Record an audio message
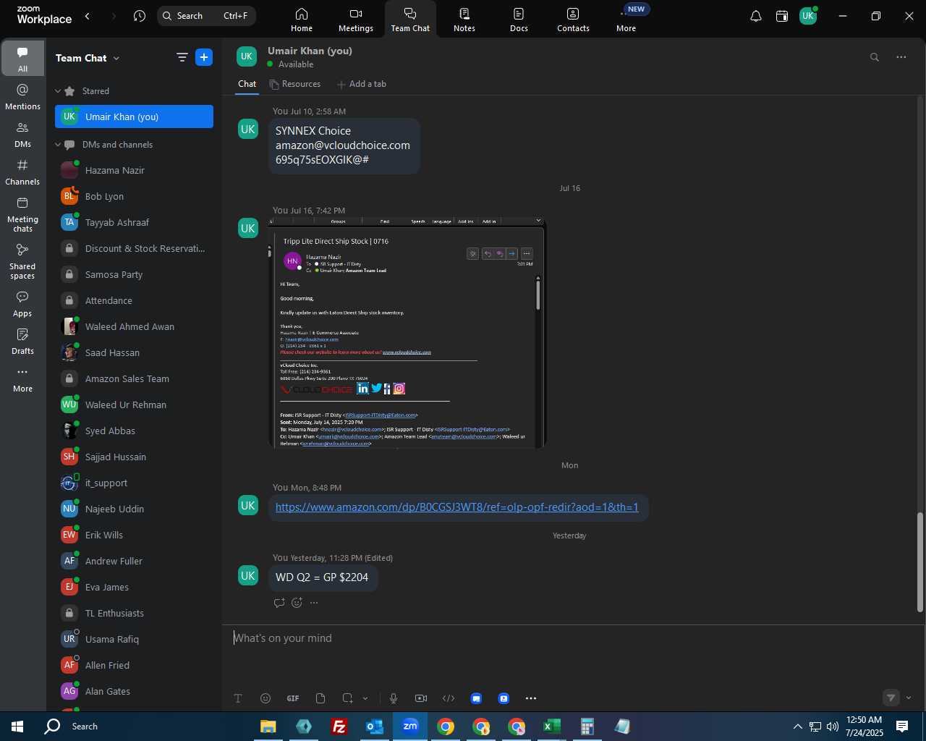Screen dimensions: 926x741 pyautogui.click(x=394, y=698)
